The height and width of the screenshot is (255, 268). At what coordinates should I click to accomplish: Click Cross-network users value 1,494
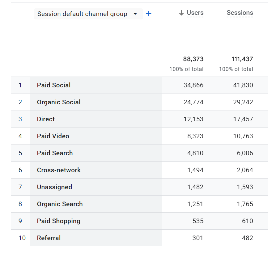(x=195, y=170)
